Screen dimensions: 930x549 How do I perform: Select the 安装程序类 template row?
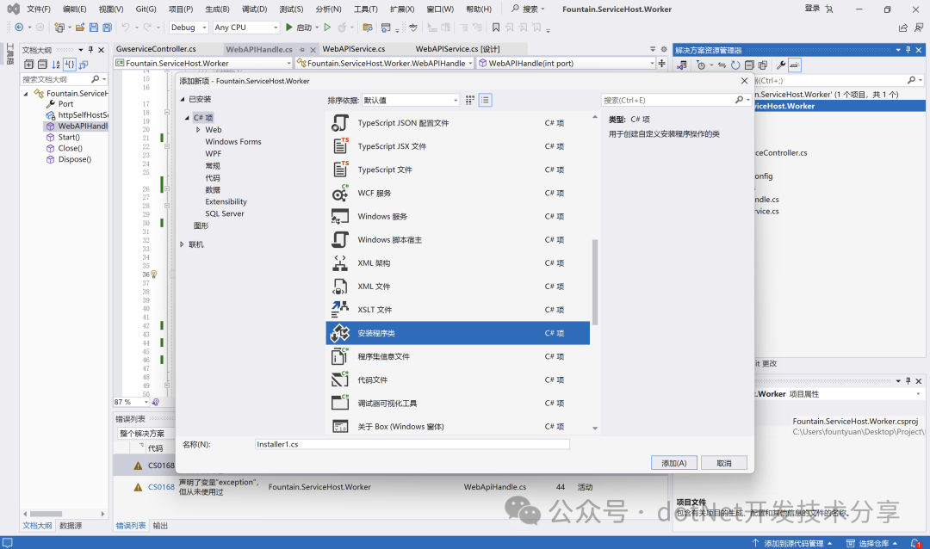[x=458, y=333]
